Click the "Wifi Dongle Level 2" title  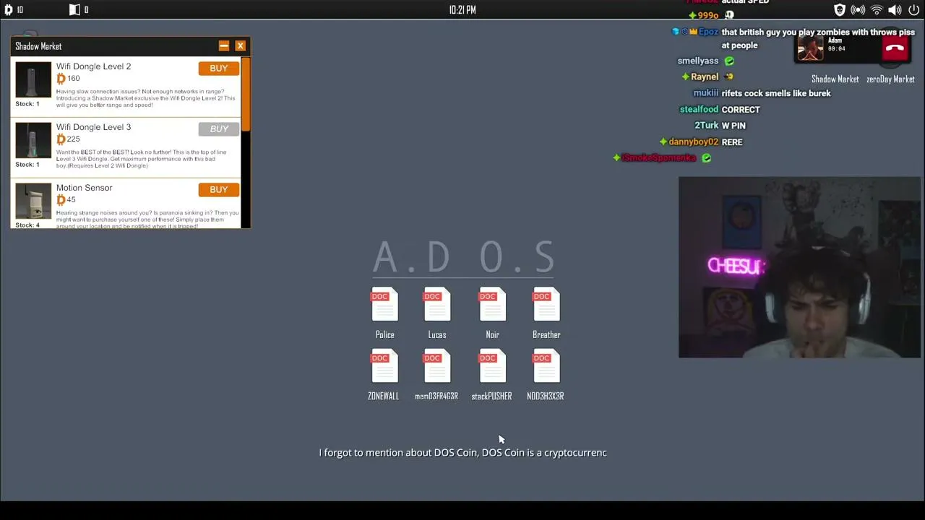coord(93,66)
